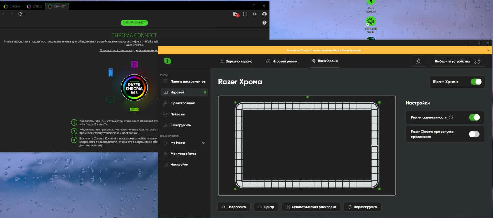
Task: Switch to the Игровой режим tab
Action: pos(282,61)
